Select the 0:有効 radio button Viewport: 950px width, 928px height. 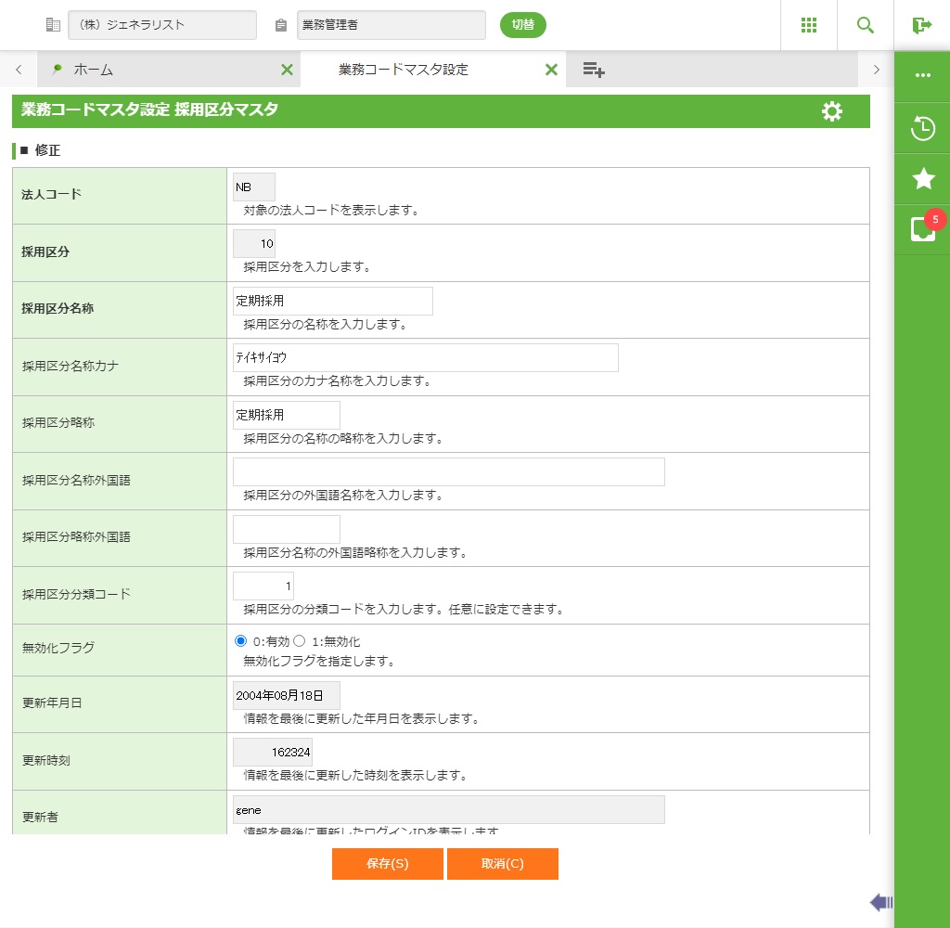pyautogui.click(x=241, y=641)
